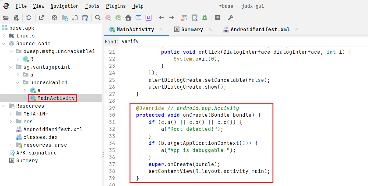Collapse the uncrackable1 package

click(x=18, y=82)
